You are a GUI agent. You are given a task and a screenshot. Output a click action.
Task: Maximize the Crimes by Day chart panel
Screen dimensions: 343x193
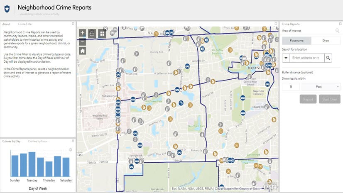tap(73, 141)
